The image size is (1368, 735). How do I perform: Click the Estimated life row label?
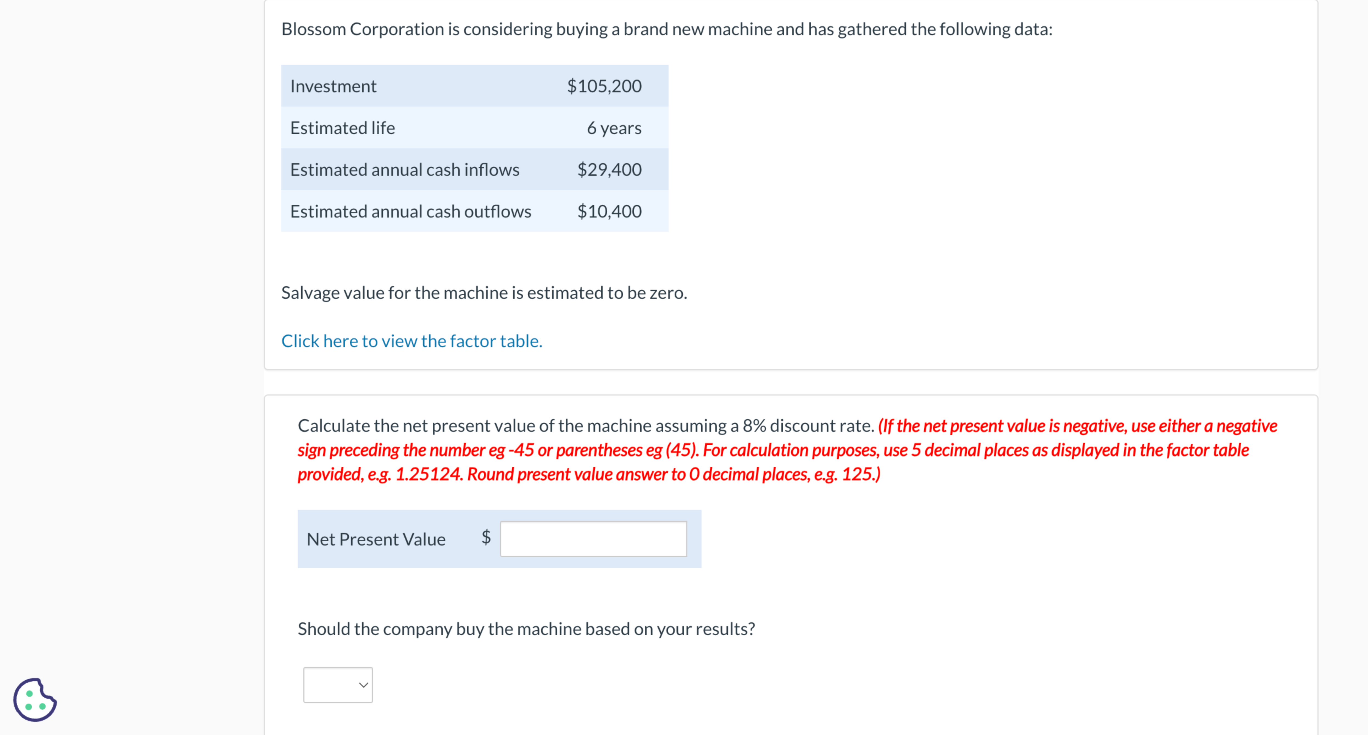343,128
